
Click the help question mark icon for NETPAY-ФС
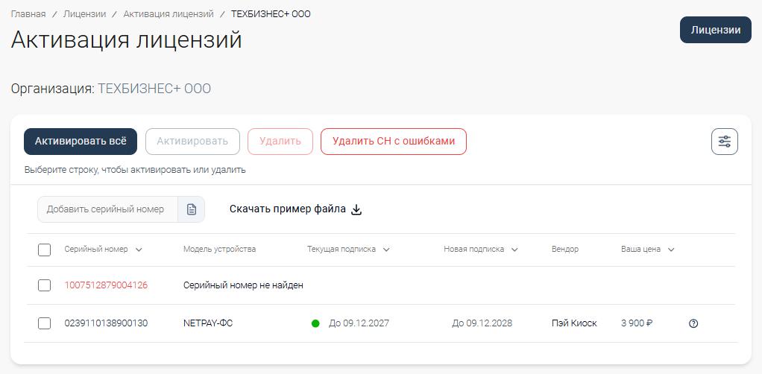coord(693,323)
